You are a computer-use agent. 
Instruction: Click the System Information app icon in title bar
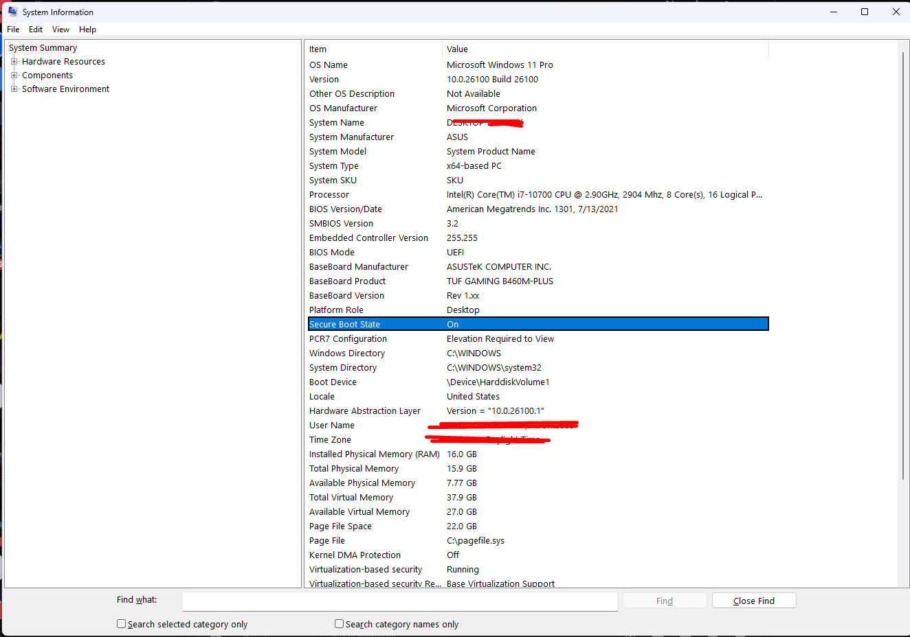point(12,12)
